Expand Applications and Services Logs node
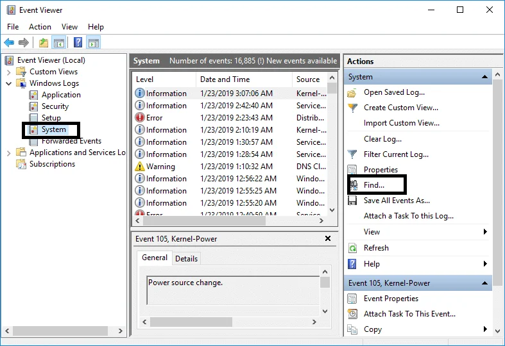 coord(9,153)
